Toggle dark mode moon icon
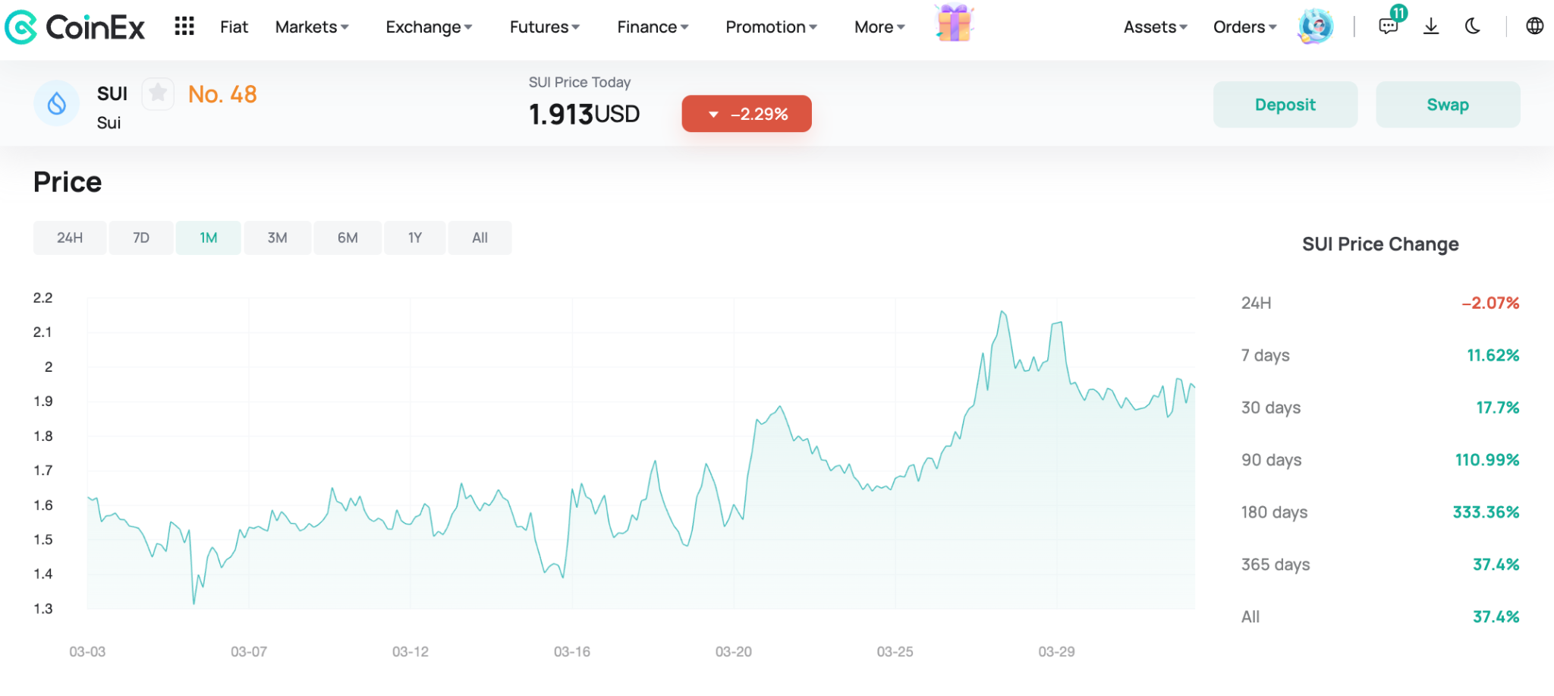Viewport: 1554px width, 696px height. point(1473,27)
